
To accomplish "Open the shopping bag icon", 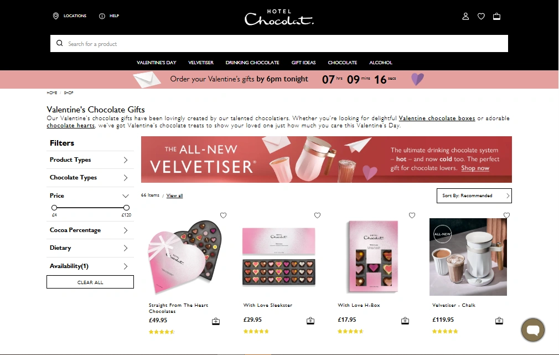I will 496,17.
